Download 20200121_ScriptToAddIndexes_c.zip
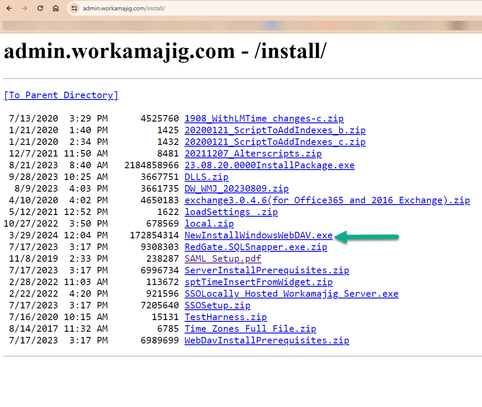This screenshot has height=407, width=482. click(x=275, y=142)
